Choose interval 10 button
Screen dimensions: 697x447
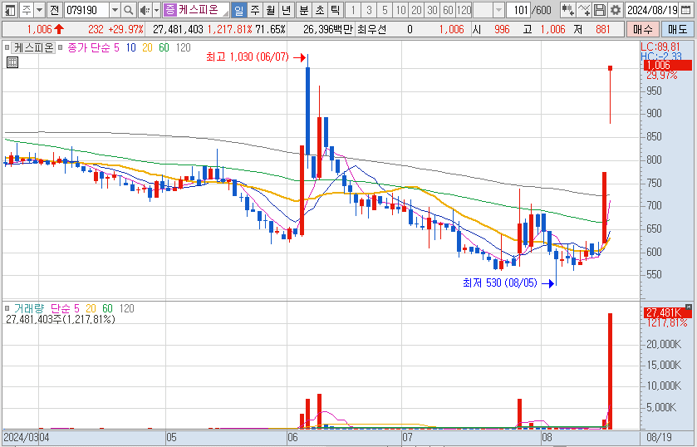[401, 9]
